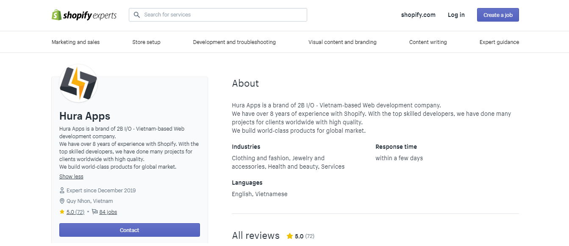Click the Shopify Experts logo
Viewport: 569px width, 246px height.
tap(84, 15)
